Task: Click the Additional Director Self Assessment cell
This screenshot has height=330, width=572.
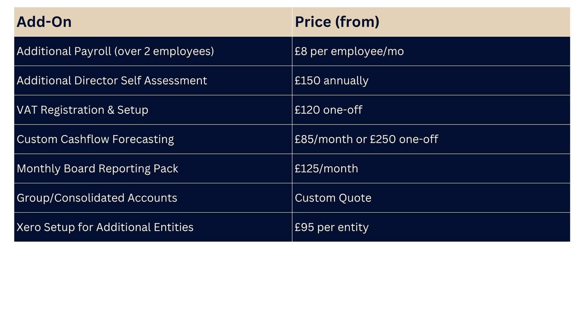Action: 112,81
